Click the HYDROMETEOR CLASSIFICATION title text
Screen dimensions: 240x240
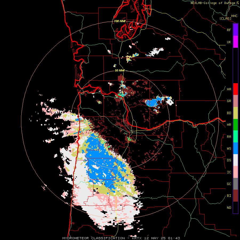[x=94, y=238]
